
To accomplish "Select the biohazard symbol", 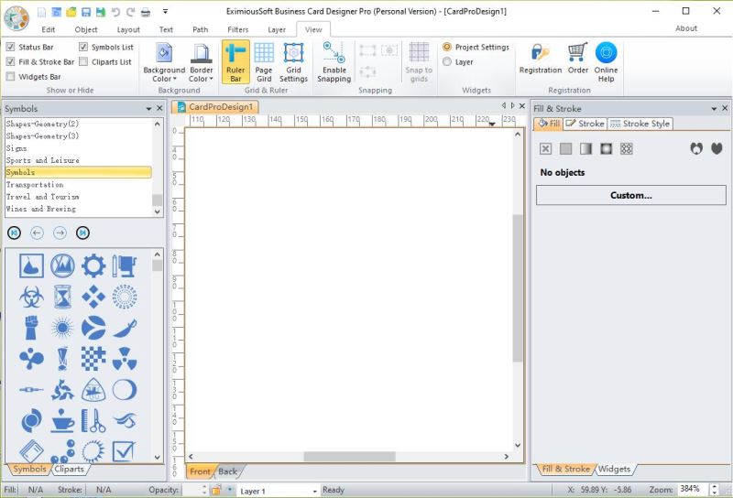I will [x=31, y=297].
